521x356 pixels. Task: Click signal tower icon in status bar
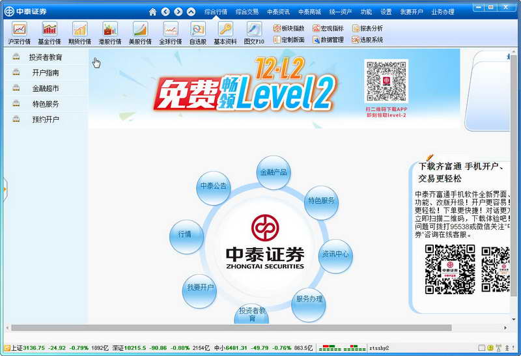point(499,348)
